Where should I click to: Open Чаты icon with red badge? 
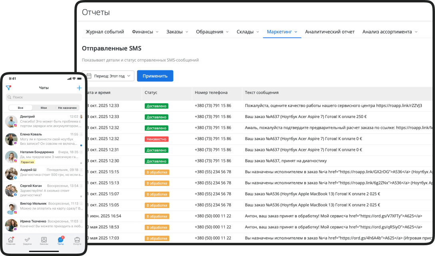click(x=60, y=240)
